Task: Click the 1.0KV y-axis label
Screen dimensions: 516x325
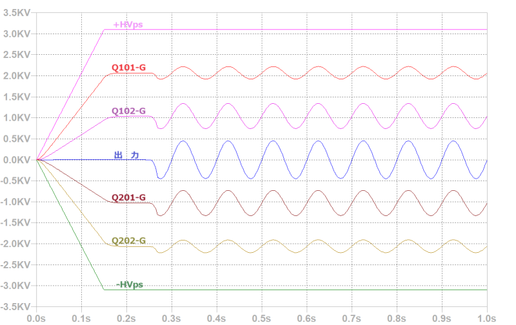Action: coord(17,118)
